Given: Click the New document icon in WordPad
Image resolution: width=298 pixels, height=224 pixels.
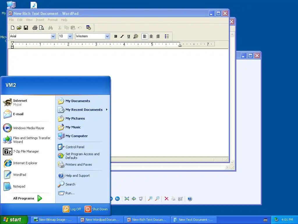Looking at the screenshot, I should click(13, 28).
